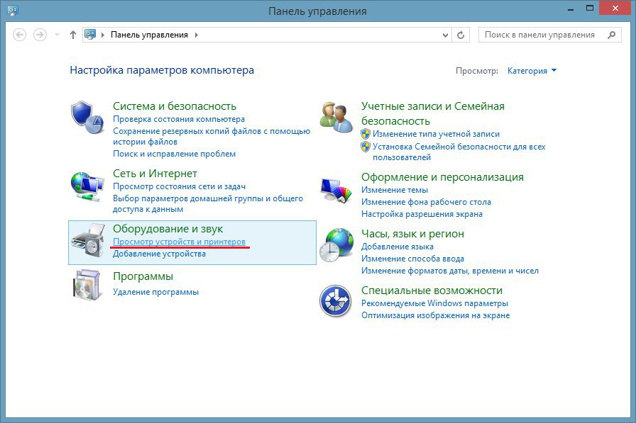Expand the address bar history dropdown
This screenshot has height=423, width=636.
pos(445,35)
